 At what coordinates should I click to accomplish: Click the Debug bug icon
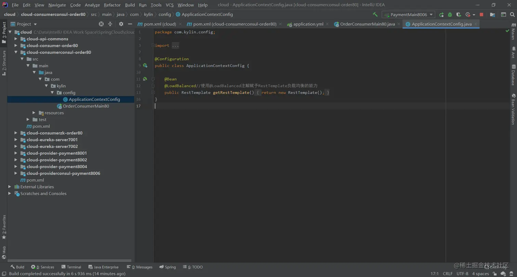pos(450,15)
